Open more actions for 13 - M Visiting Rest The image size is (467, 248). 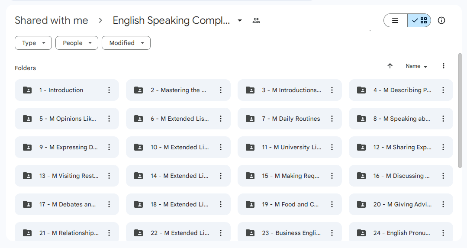[x=109, y=176]
